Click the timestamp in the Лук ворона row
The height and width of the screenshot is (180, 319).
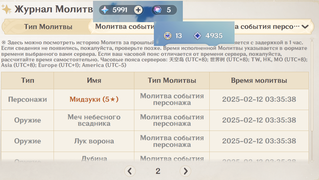[259, 141]
